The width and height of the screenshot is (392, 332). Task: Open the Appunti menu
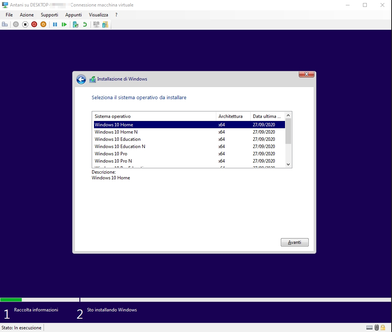tap(73, 15)
